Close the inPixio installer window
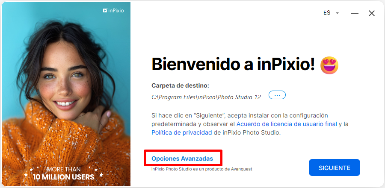The width and height of the screenshot is (385, 188). 372,13
